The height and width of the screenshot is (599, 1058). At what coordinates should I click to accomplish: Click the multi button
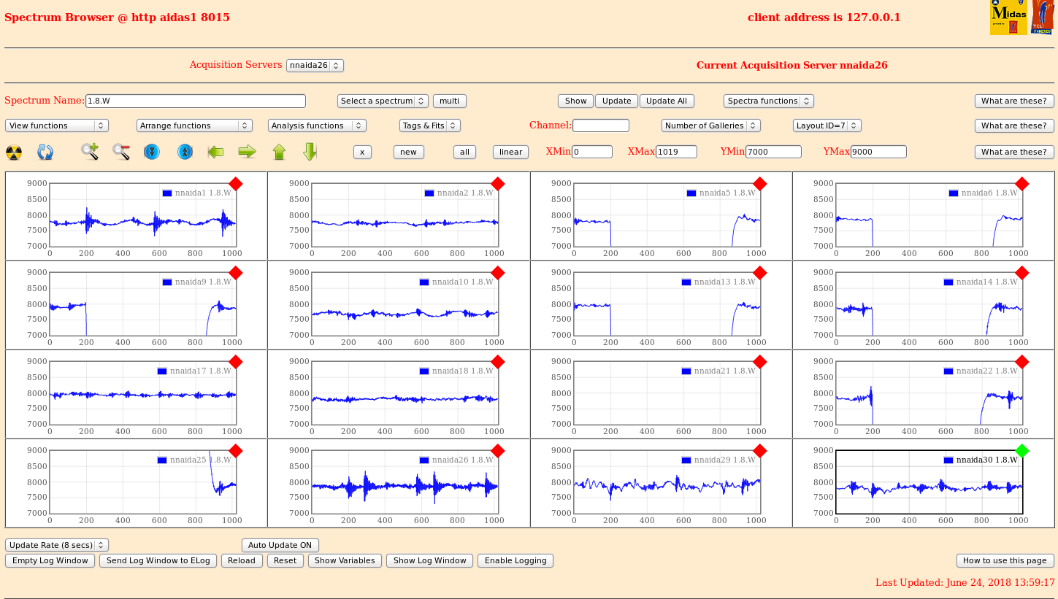450,101
